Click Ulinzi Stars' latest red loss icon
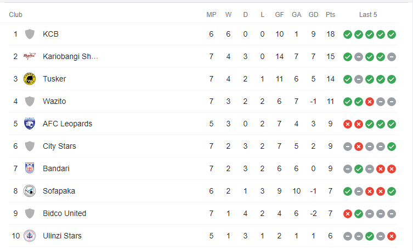 [x=392, y=236]
